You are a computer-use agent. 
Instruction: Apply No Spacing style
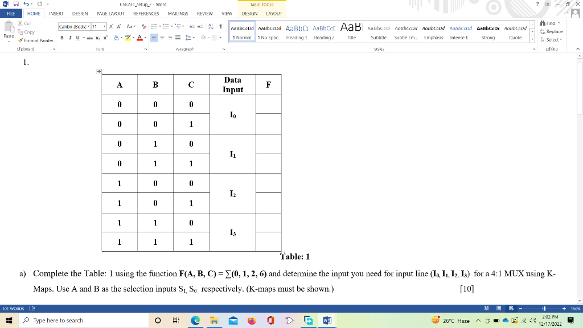pos(269,32)
